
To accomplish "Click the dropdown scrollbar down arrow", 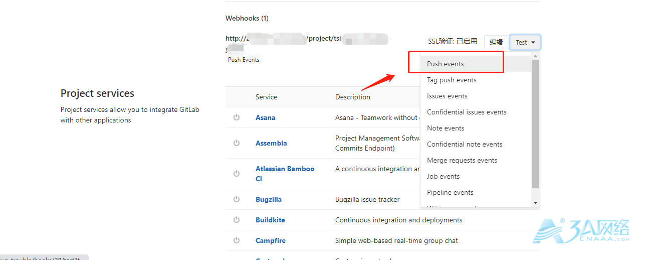I will pos(535,202).
